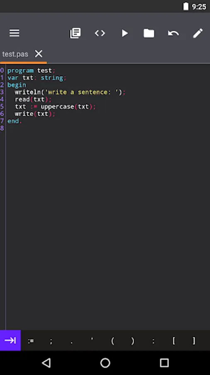
Task: Switch to the test.pas tab
Action: [x=15, y=54]
